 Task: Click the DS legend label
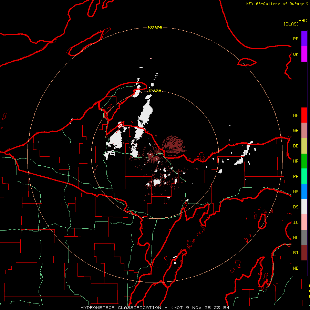(296, 207)
